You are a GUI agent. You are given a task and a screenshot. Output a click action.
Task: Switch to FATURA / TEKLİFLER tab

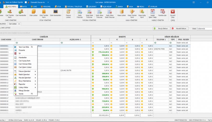point(73,7)
